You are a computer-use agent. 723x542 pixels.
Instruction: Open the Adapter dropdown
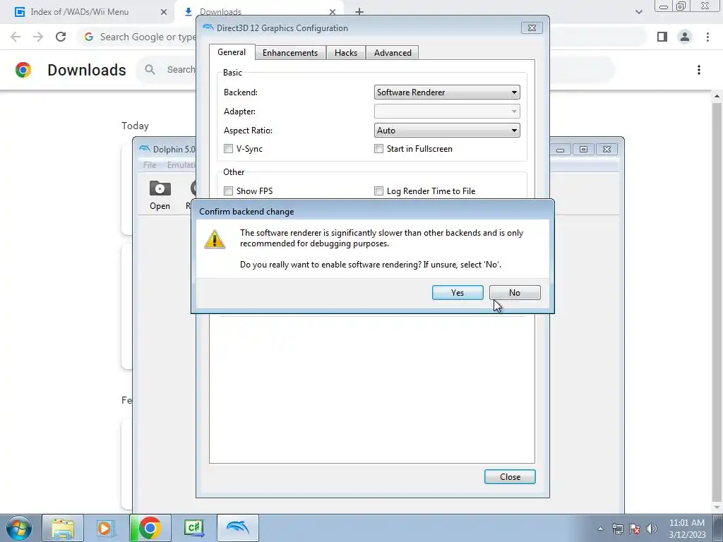(x=447, y=111)
